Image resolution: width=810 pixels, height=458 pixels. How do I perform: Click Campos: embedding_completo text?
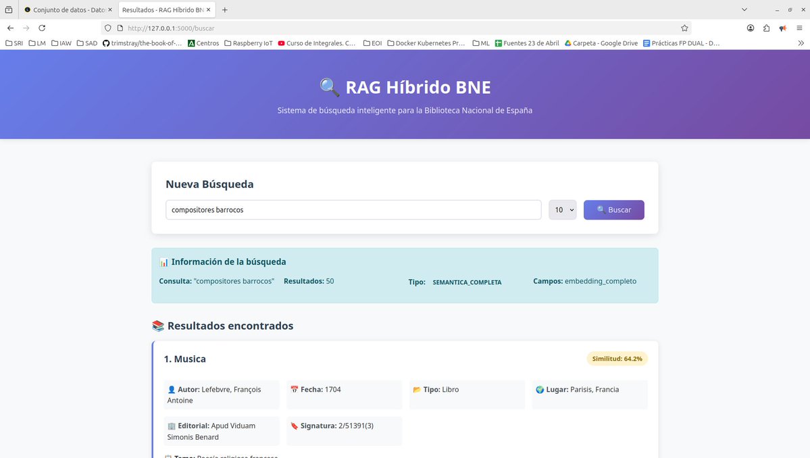click(x=585, y=282)
